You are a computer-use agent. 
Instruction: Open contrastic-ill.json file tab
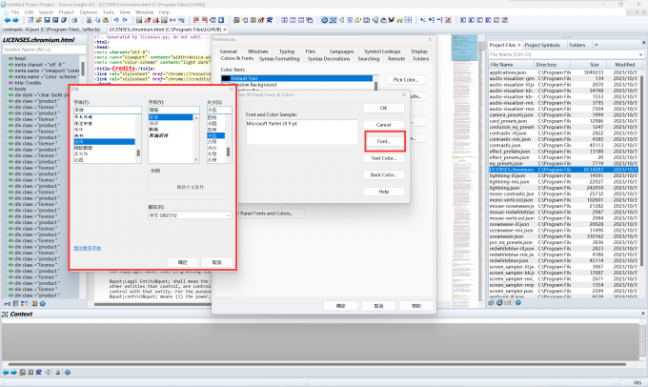[51, 30]
